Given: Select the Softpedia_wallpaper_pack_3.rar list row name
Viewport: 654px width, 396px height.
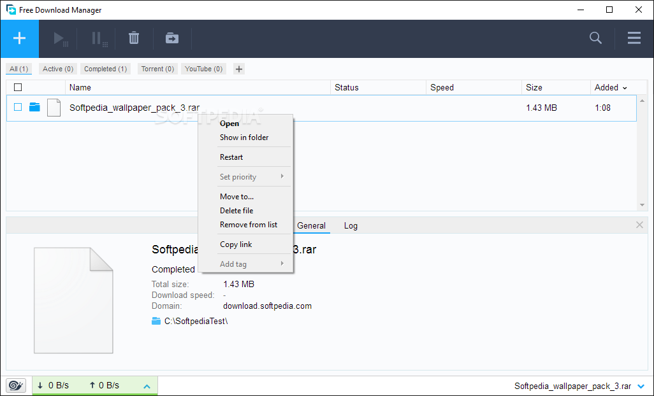Looking at the screenshot, I should (x=134, y=108).
